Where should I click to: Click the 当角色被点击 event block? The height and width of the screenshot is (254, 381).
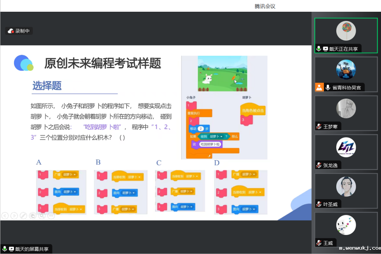coord(252,110)
